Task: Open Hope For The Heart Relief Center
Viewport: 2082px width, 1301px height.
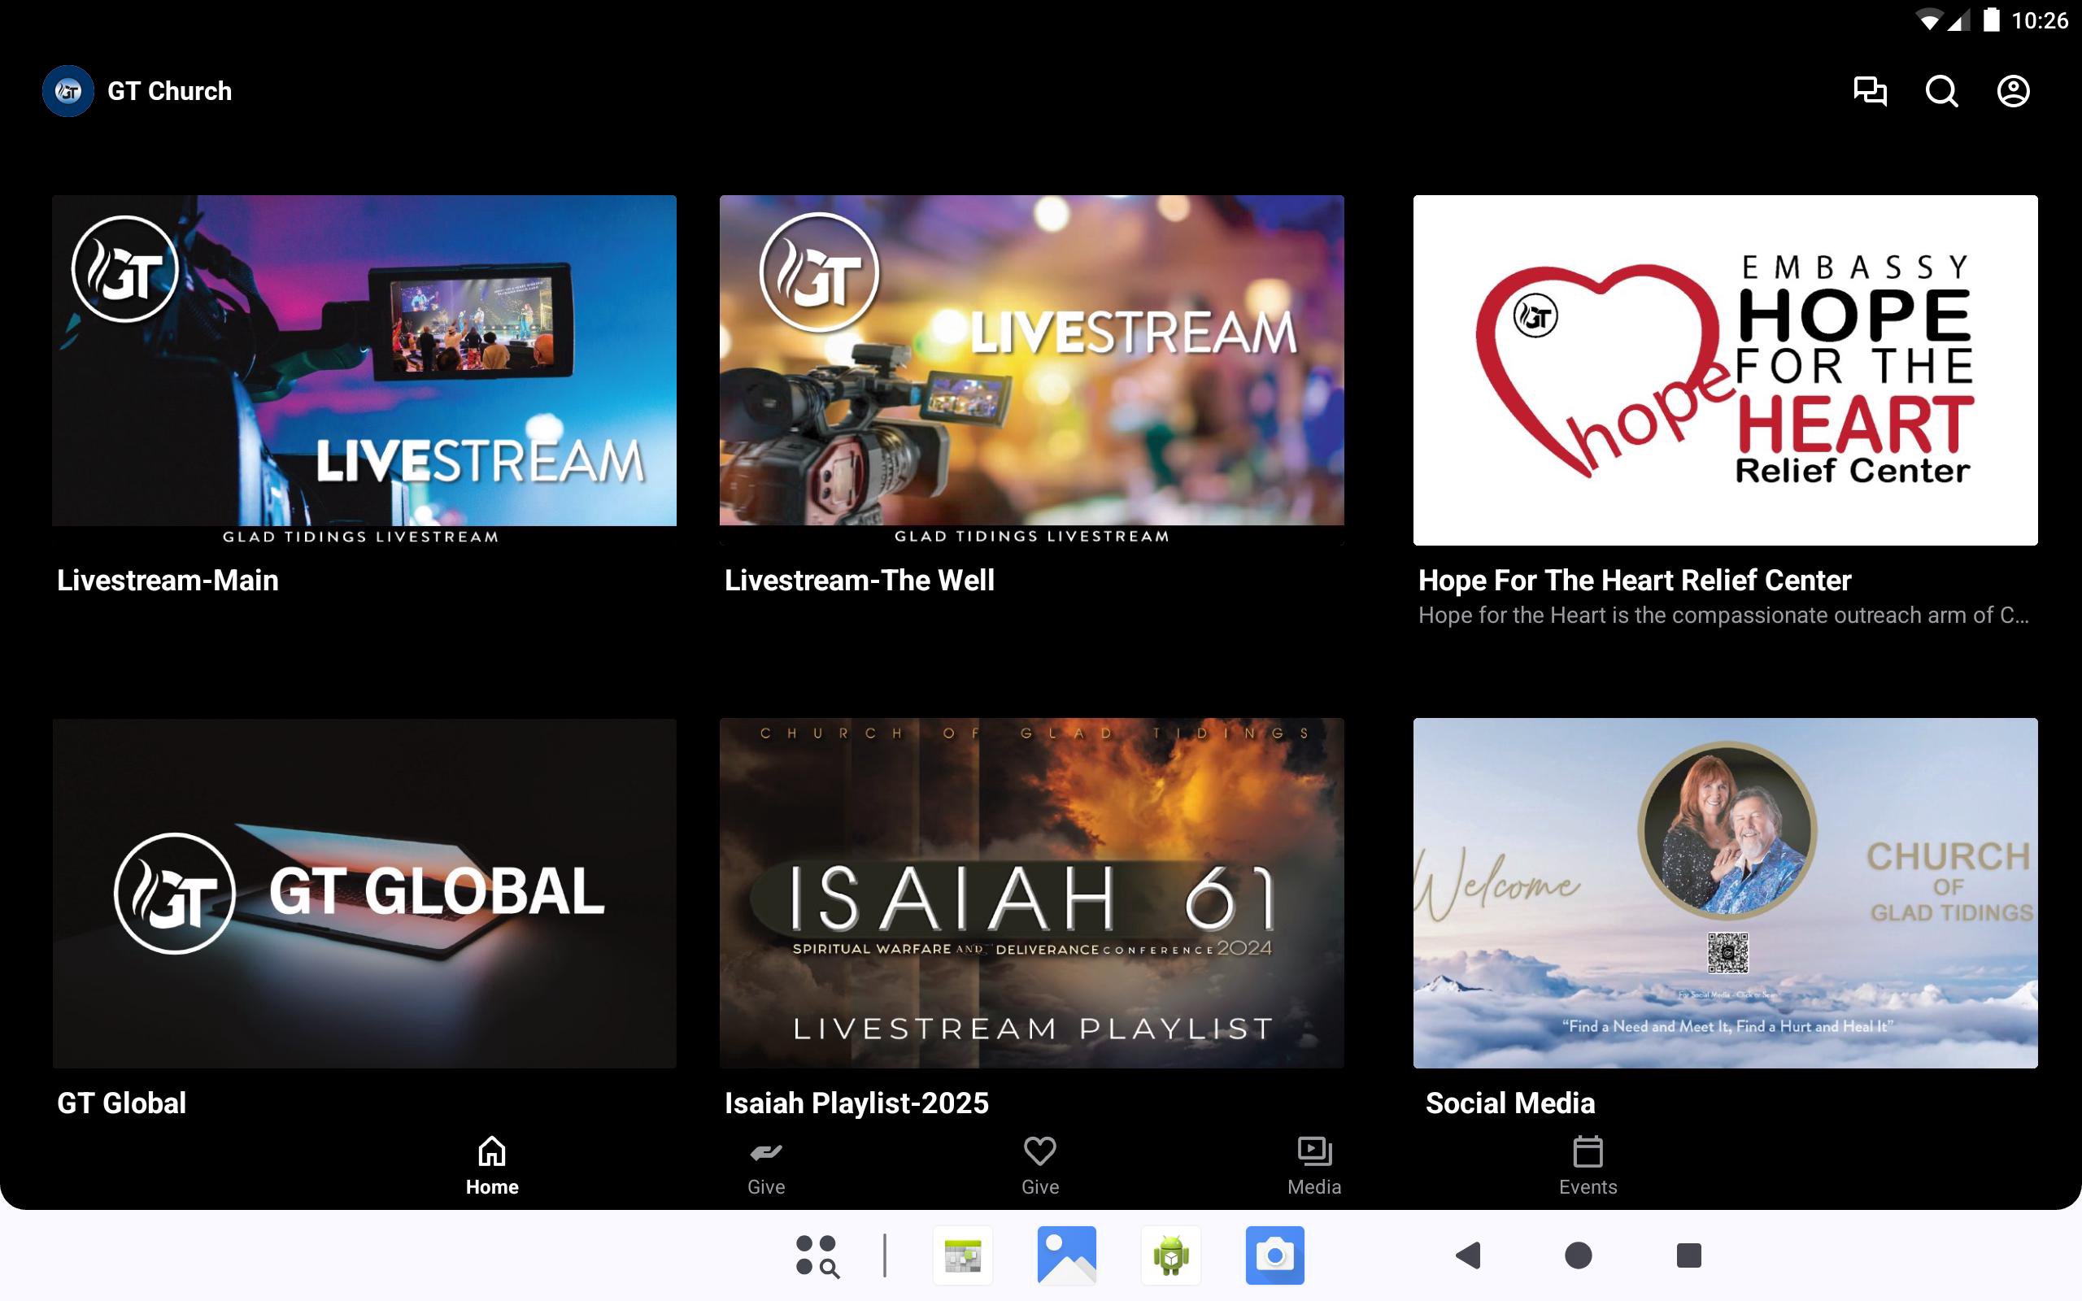Action: 1724,370
